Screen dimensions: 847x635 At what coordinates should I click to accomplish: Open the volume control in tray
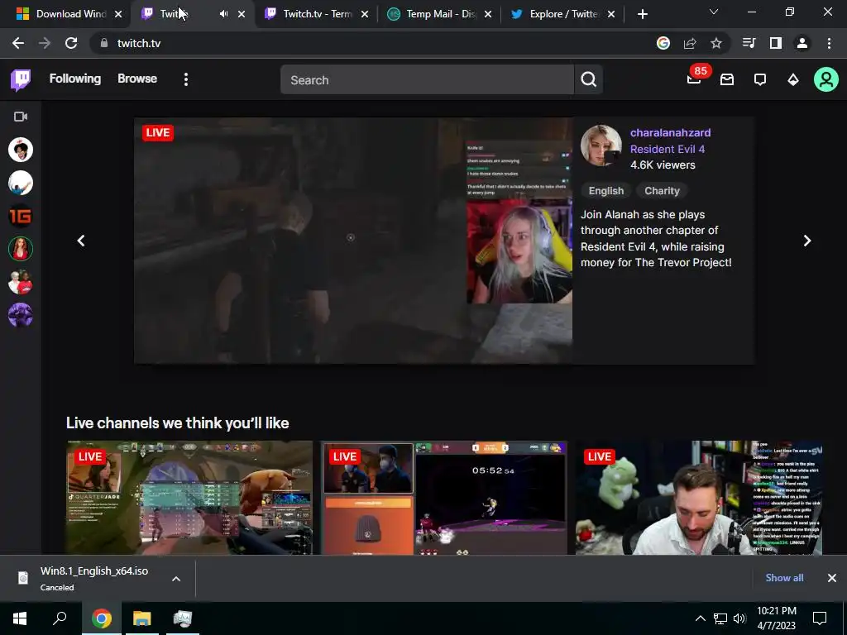click(x=739, y=618)
